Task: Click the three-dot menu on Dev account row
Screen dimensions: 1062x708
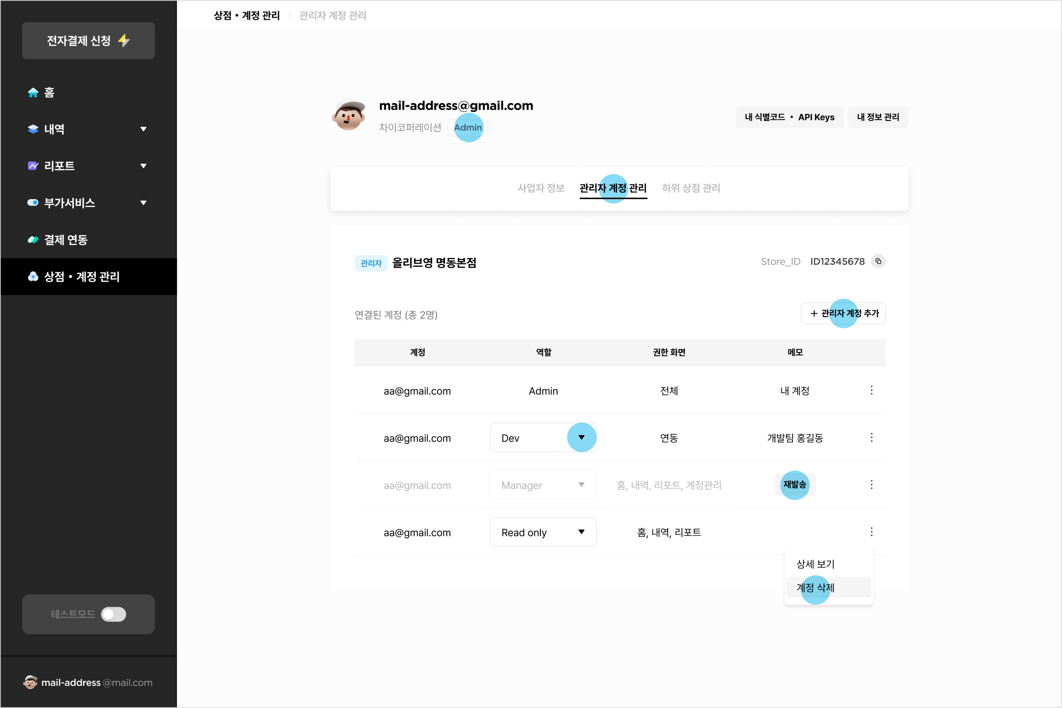Action: click(871, 438)
